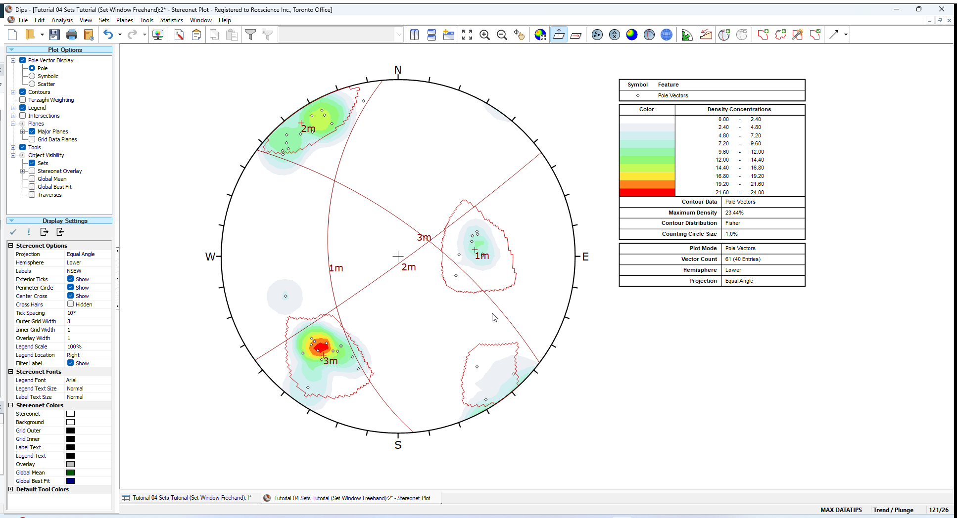Switch to the first Tutorial 04 tab
Viewport: 958px width, 518px height.
pyautogui.click(x=191, y=498)
